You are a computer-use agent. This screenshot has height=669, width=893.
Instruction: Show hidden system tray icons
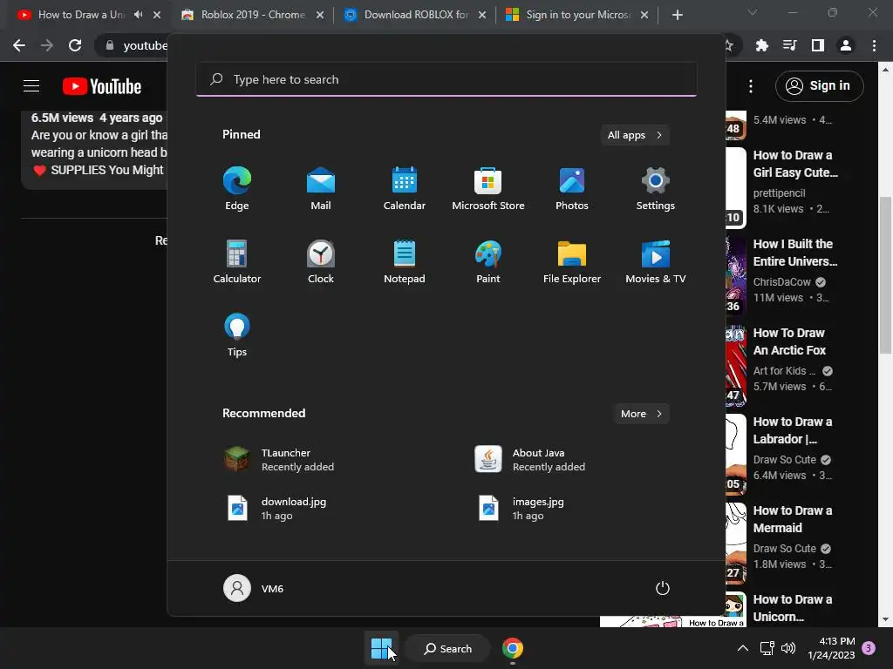tap(743, 648)
